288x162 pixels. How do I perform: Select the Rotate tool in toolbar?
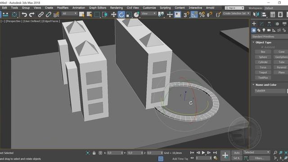tap(121, 14)
